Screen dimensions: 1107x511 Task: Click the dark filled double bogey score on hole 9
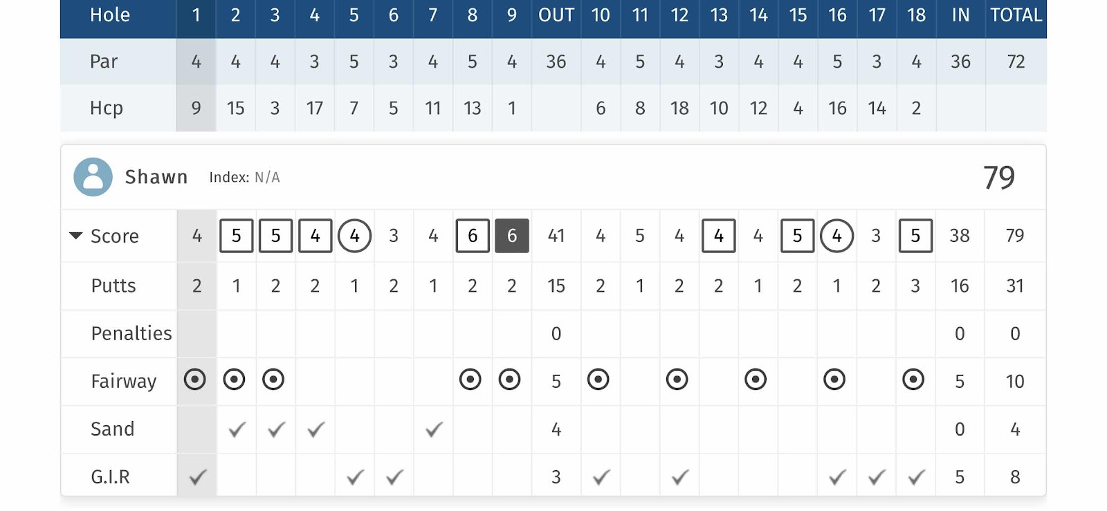coord(512,236)
